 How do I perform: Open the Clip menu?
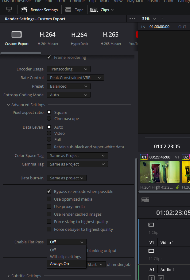[x=92, y=1]
